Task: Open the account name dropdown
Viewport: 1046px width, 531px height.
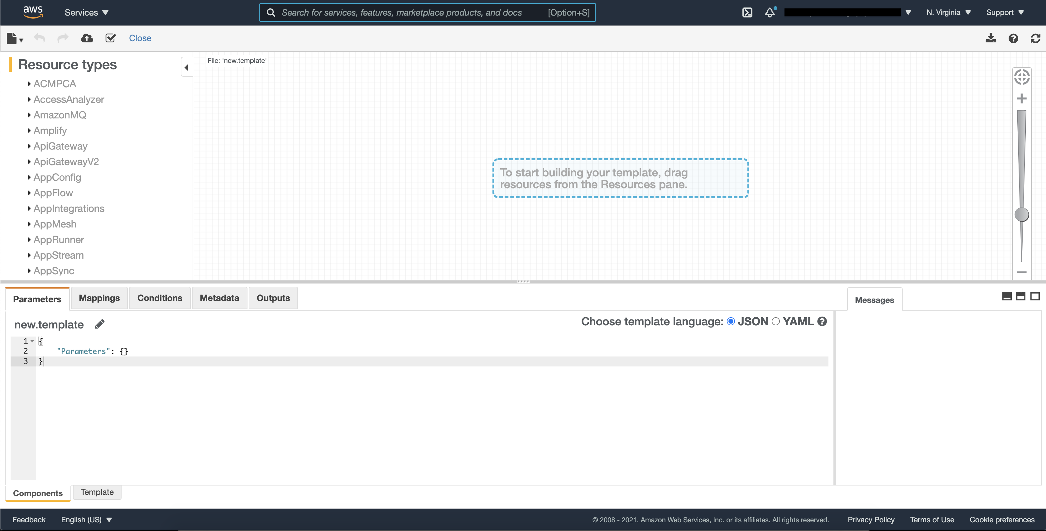Action: 848,12
